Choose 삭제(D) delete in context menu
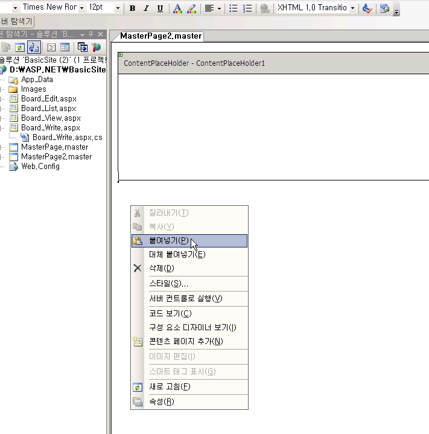 [x=189, y=268]
